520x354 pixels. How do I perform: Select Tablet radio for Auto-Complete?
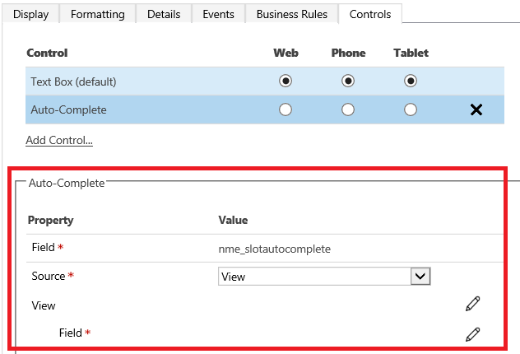pyautogui.click(x=411, y=109)
